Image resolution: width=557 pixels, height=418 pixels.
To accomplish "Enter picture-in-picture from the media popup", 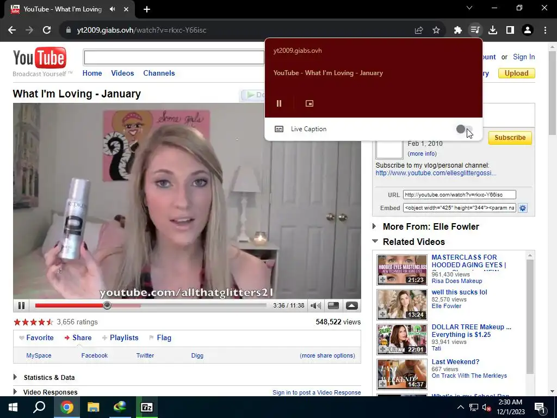I will click(x=310, y=103).
